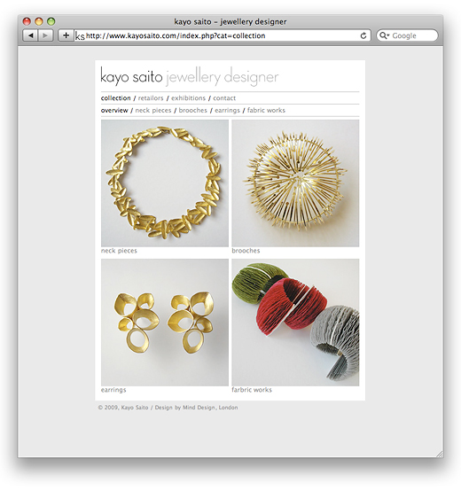Open the gold necklace thumbnail image
The width and height of the screenshot is (461, 490).
165,183
